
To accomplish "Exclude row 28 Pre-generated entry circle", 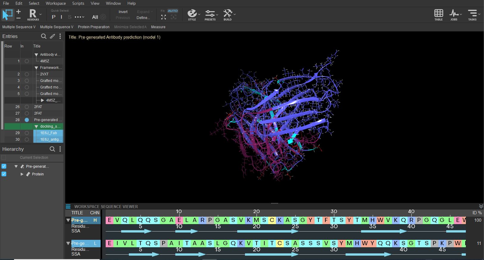I will pos(27,120).
